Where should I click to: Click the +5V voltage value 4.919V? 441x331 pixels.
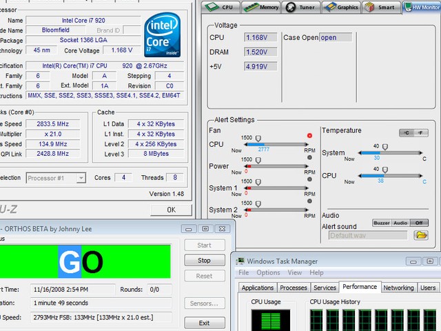(260, 66)
